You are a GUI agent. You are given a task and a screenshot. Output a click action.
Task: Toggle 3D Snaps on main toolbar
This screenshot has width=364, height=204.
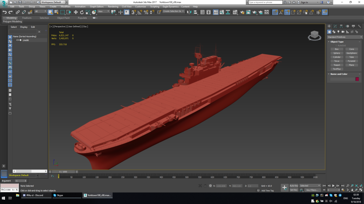tap(134, 12)
